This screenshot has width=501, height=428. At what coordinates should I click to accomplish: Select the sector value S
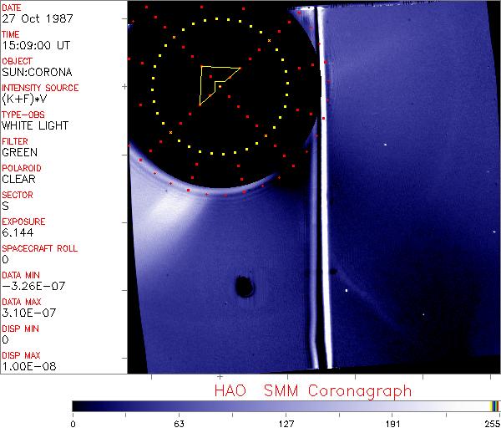[5, 206]
